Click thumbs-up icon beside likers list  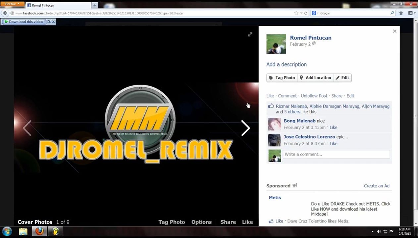pos(271,106)
